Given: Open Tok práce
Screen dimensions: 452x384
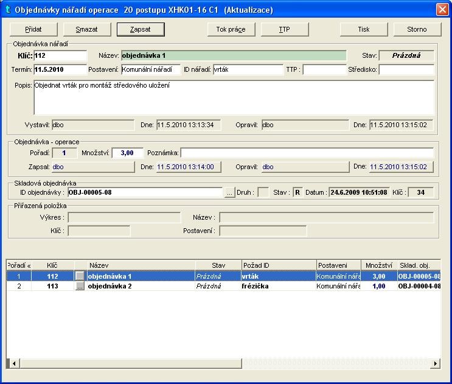Looking at the screenshot, I should coord(231,29).
